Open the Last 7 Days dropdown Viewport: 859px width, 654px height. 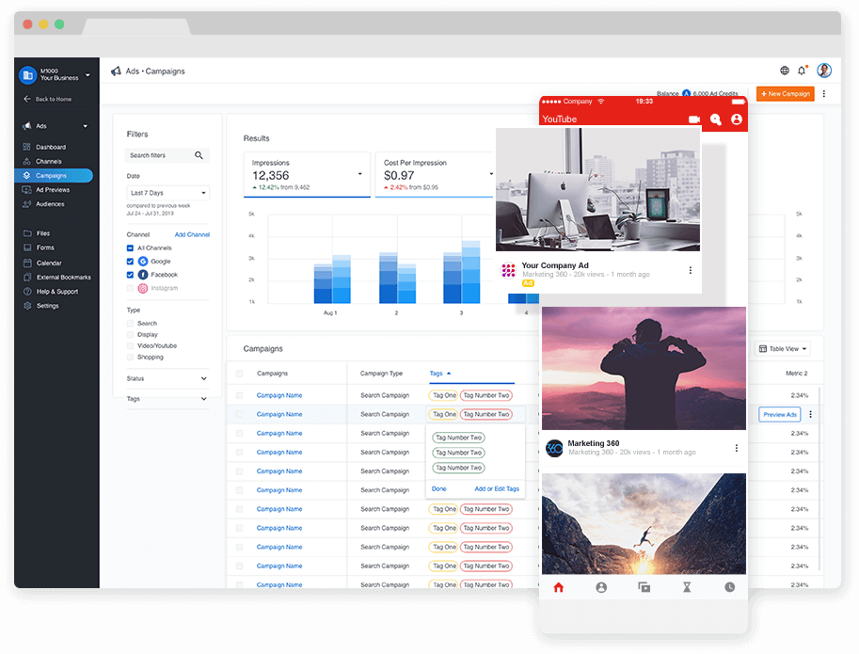(x=167, y=193)
